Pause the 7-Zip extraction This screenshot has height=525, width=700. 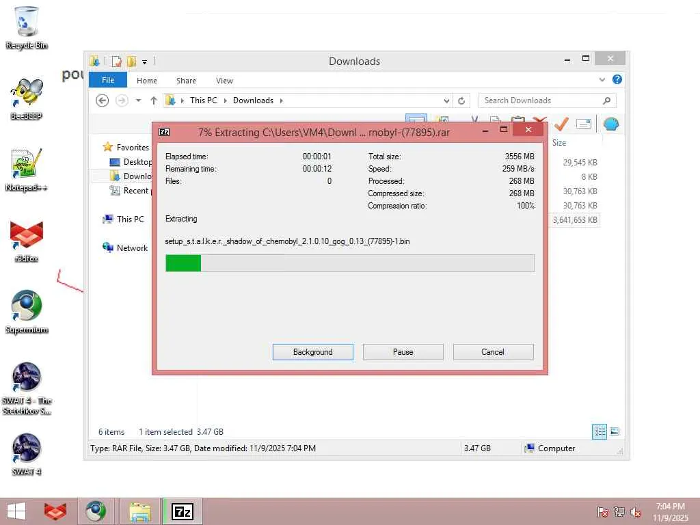coord(403,352)
